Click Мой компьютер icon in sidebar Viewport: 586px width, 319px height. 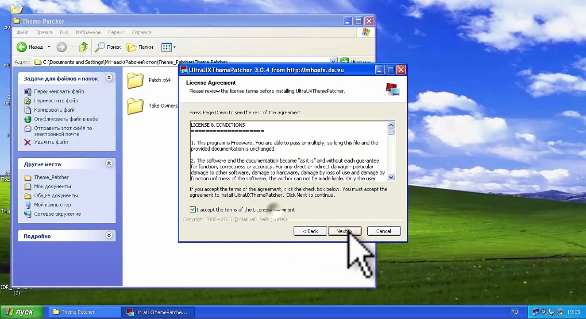click(x=27, y=205)
